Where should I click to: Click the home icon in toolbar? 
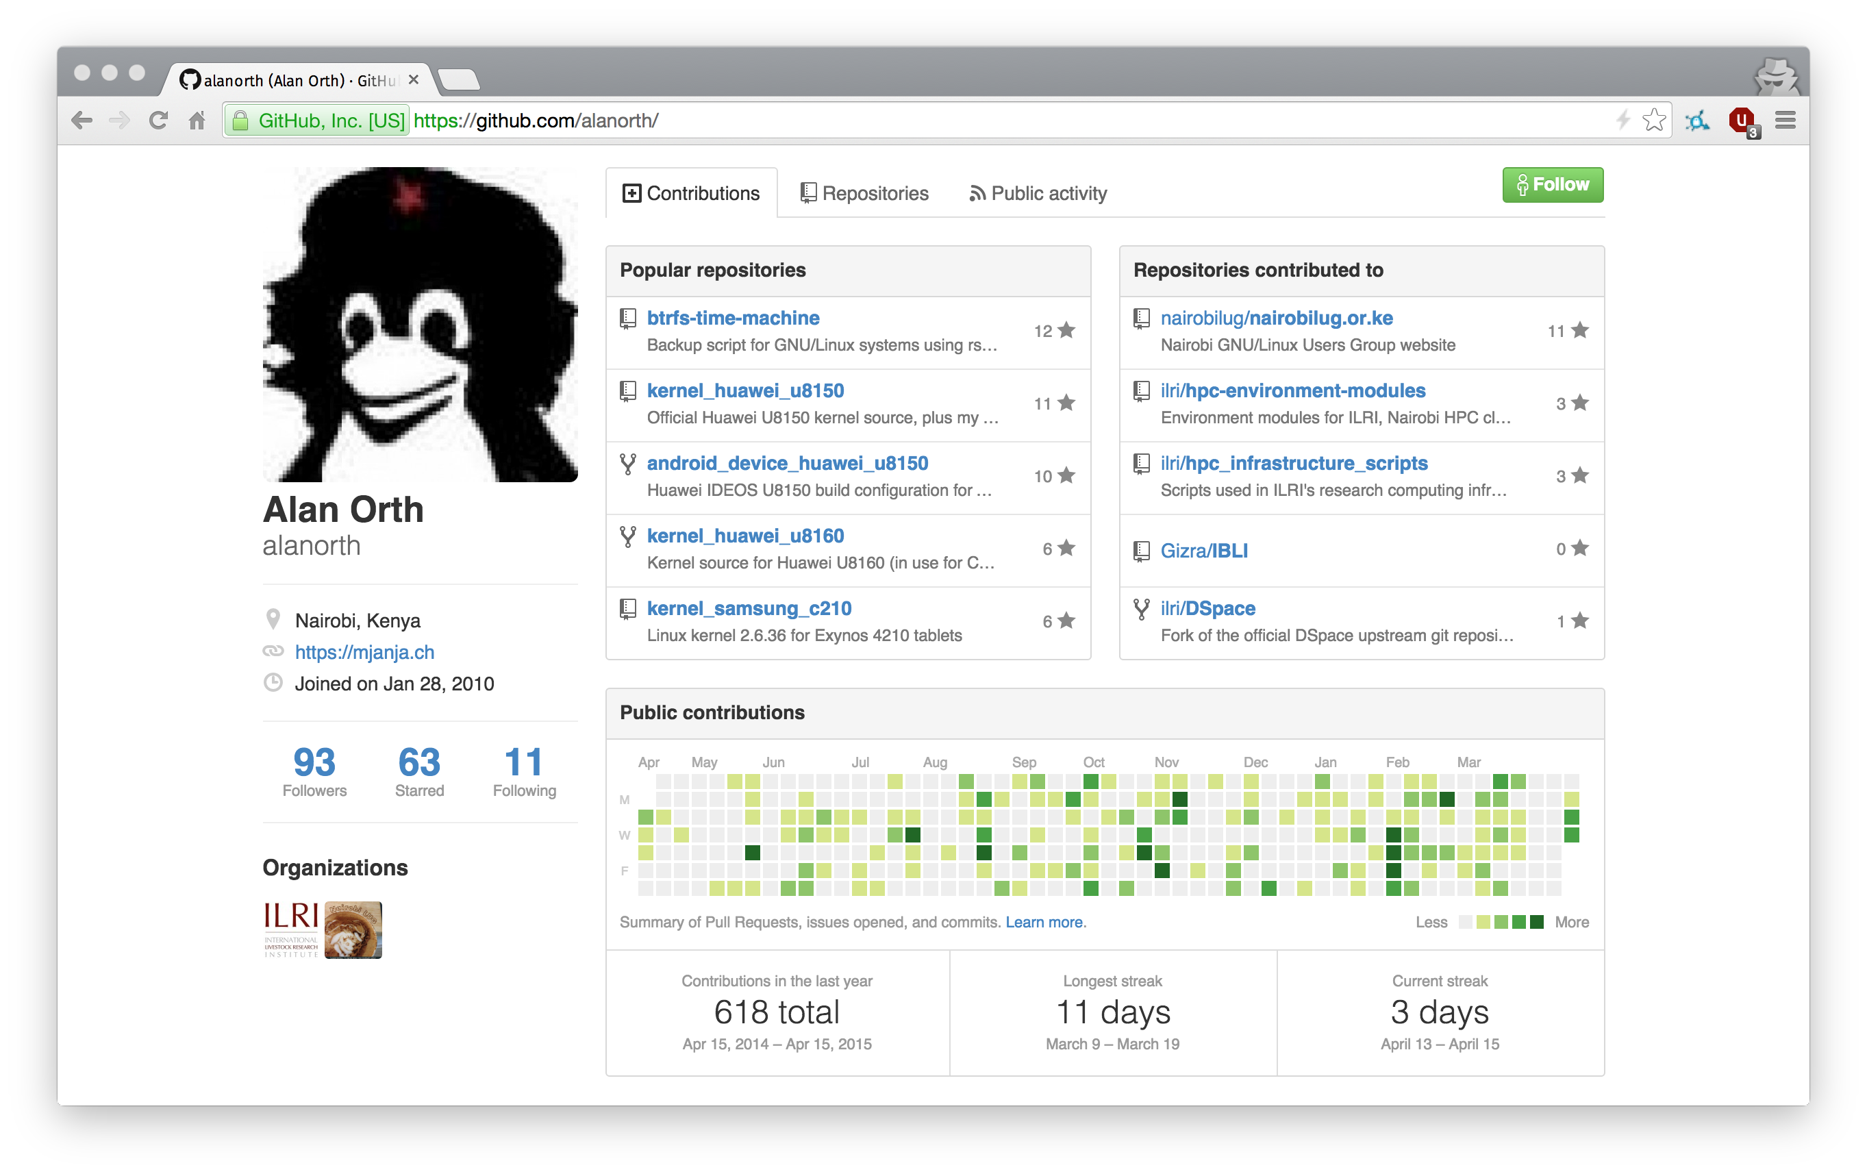197,120
